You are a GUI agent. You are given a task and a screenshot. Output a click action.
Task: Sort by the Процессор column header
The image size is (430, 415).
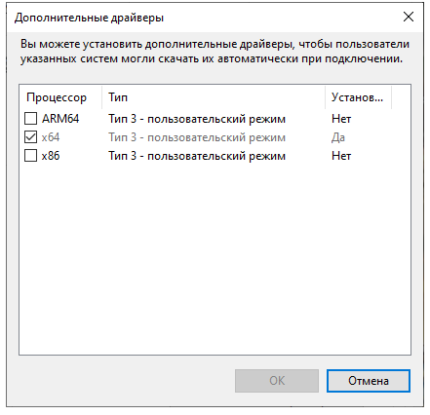pos(57,97)
